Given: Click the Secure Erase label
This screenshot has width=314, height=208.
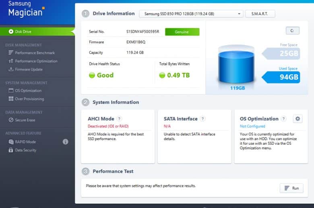Looking at the screenshot, I should (25, 120).
